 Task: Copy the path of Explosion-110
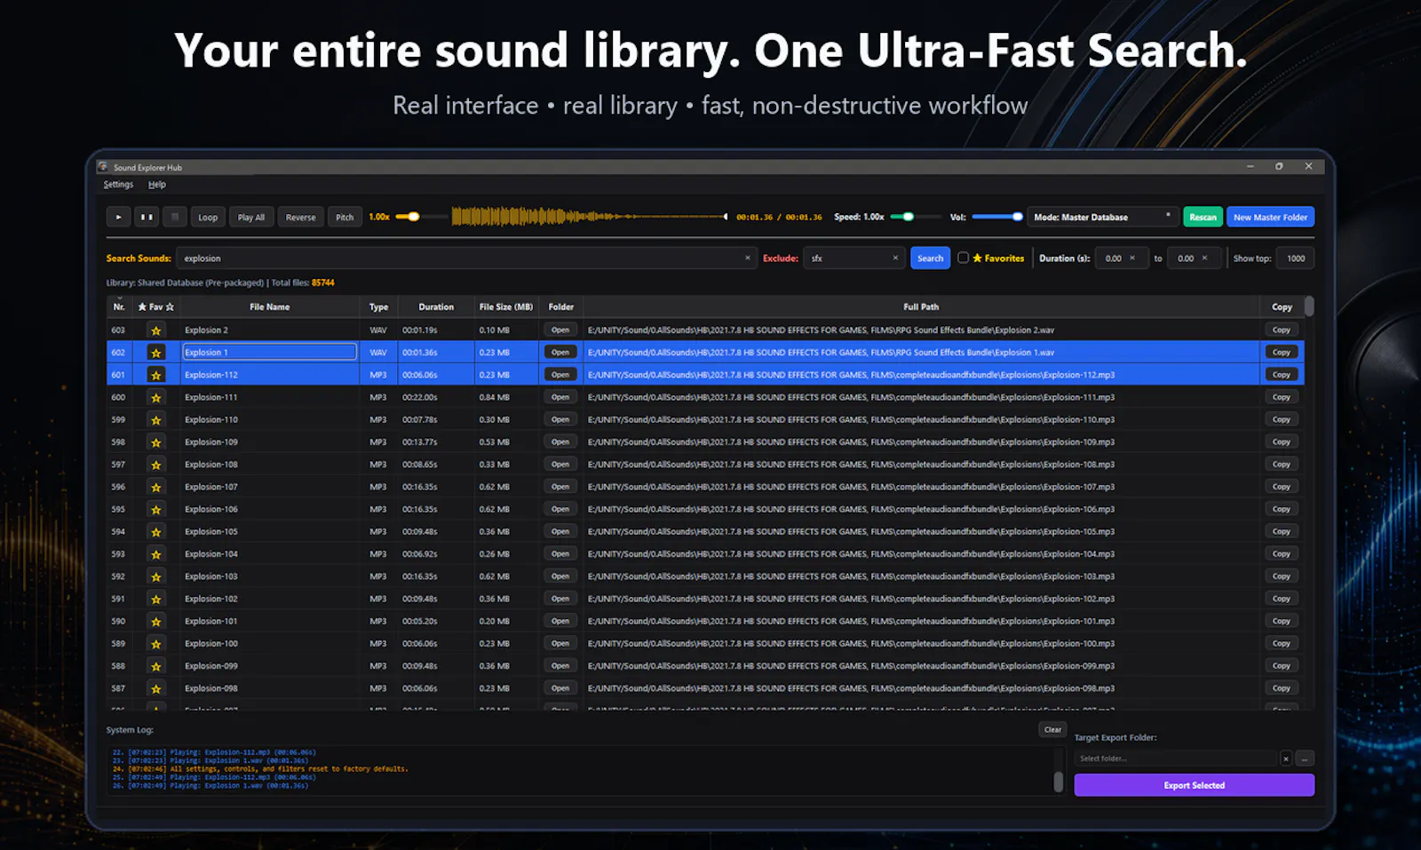click(1281, 419)
